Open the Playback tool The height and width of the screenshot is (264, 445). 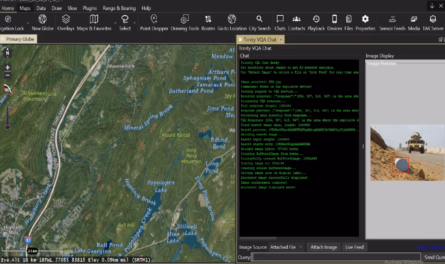pyautogui.click(x=316, y=23)
